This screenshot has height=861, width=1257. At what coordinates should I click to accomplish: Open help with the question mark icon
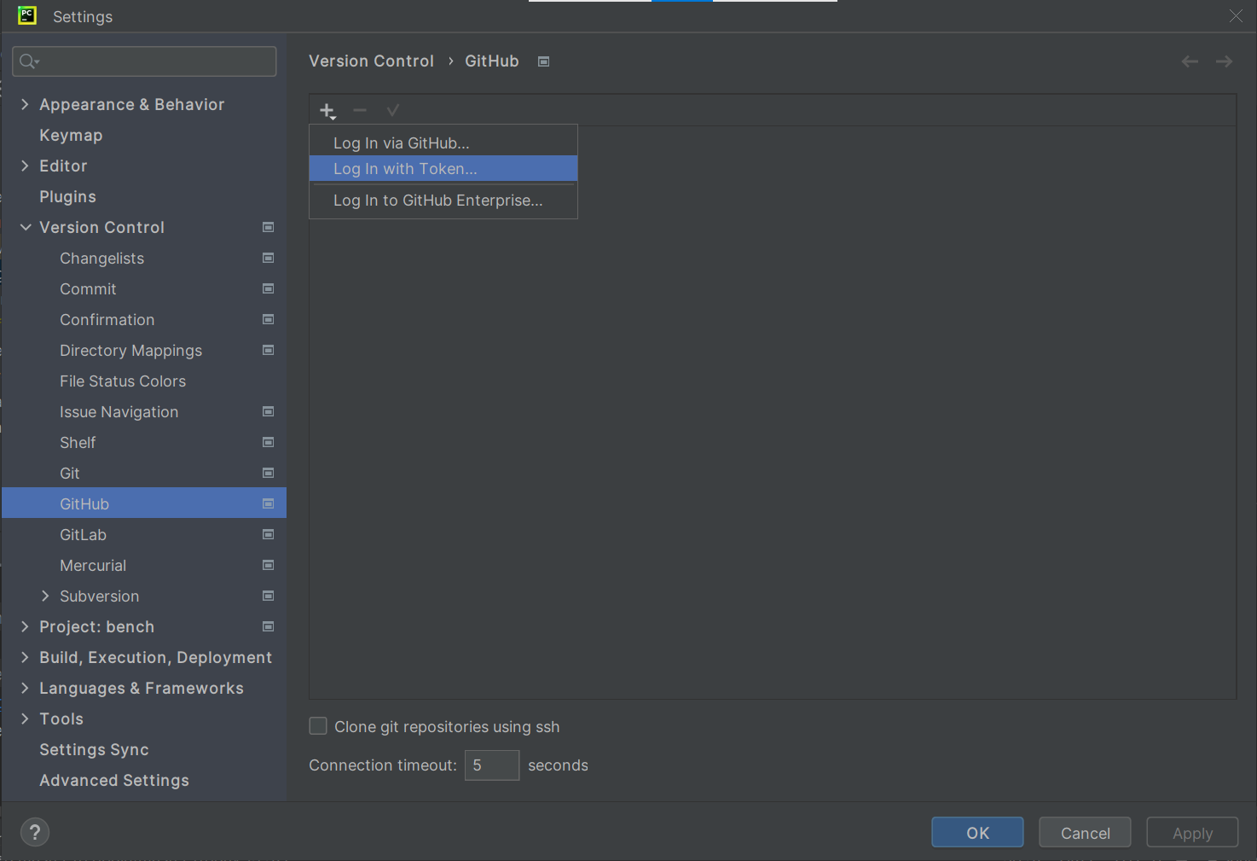click(x=35, y=832)
